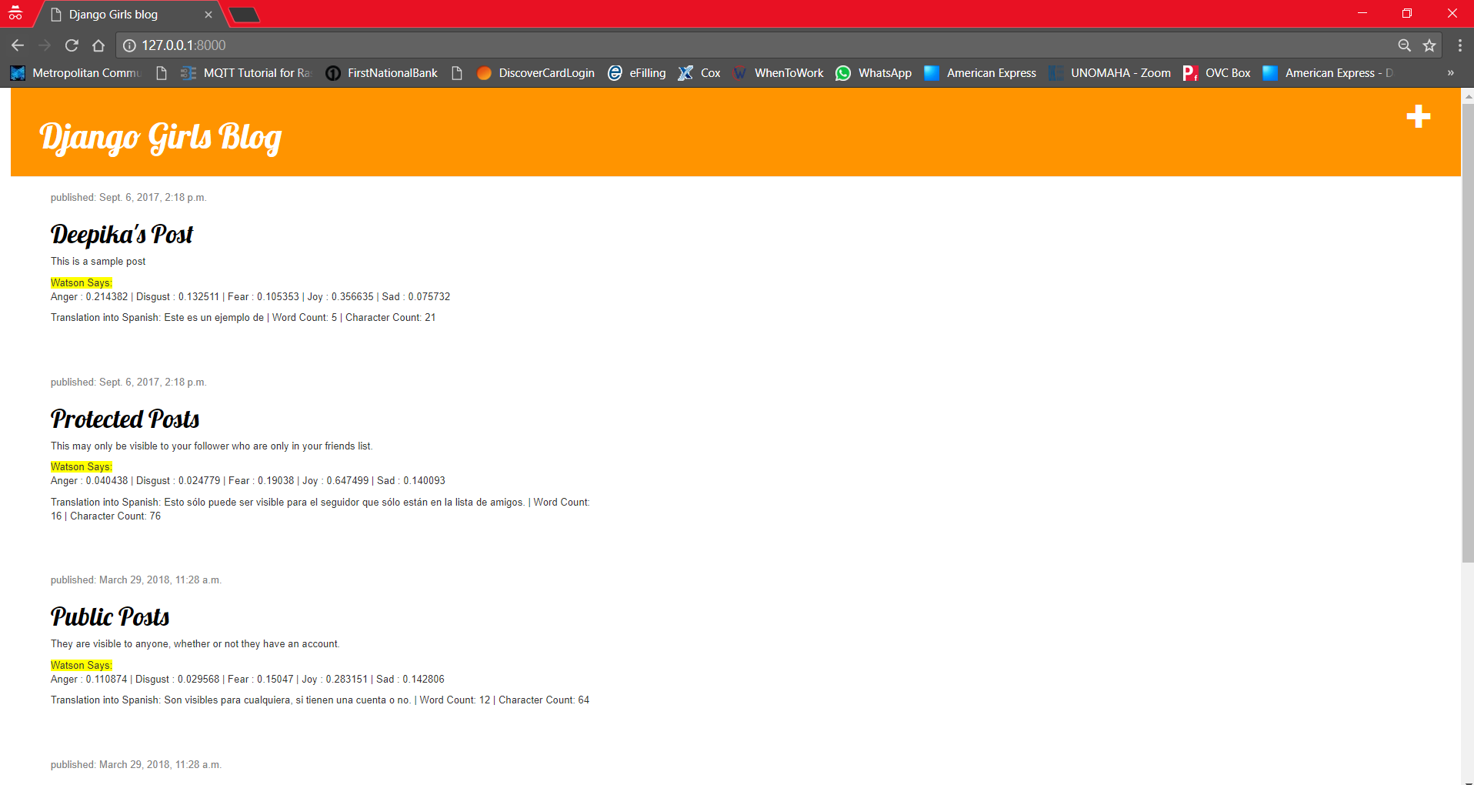The image size is (1474, 785).
Task: Open site information icon in address bar
Action: click(129, 45)
